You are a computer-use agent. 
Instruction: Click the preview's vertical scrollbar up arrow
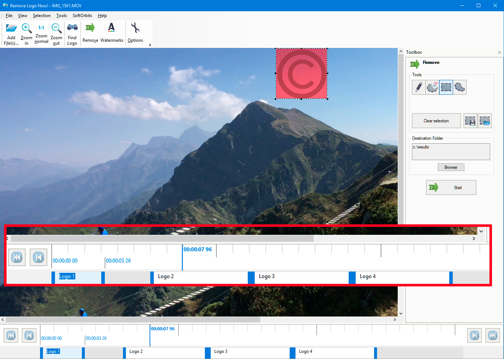pyautogui.click(x=401, y=52)
